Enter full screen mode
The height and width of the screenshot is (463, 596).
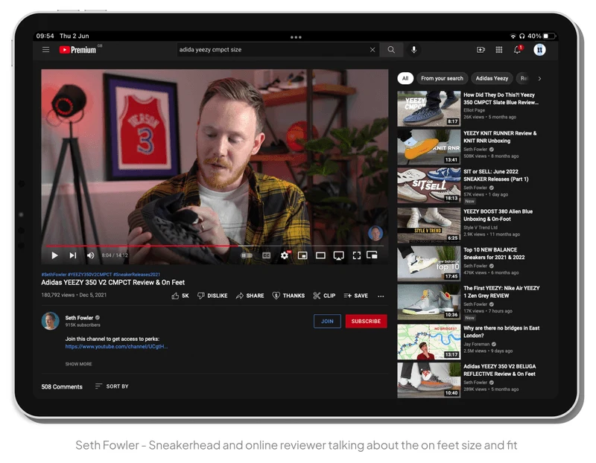357,255
